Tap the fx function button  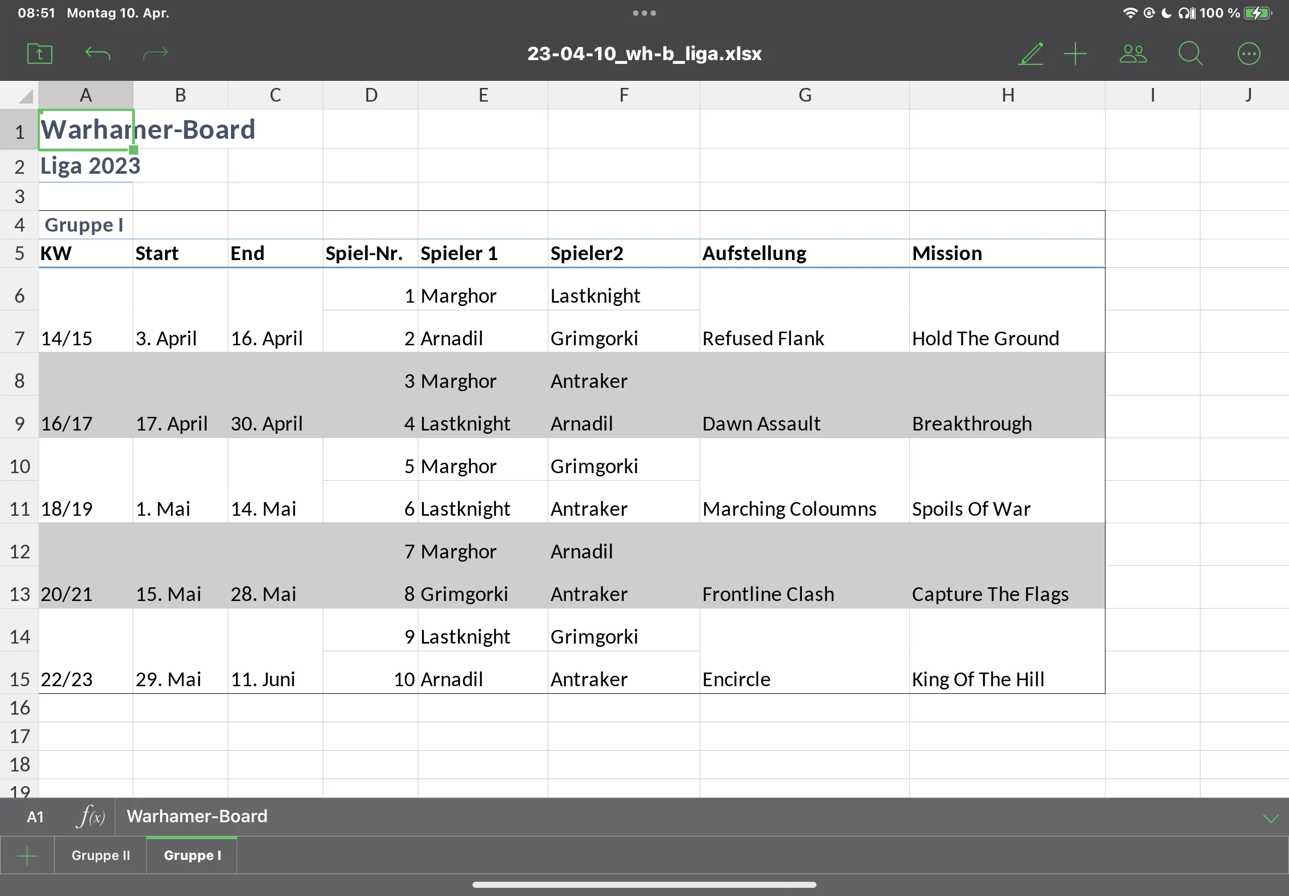point(90,817)
